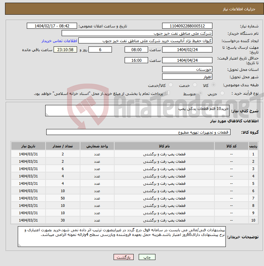Viewport: 264px width, 266px height.
Task: Toggle the اسناد خزانه اسلامی payment checkbox
Action: [168, 93]
